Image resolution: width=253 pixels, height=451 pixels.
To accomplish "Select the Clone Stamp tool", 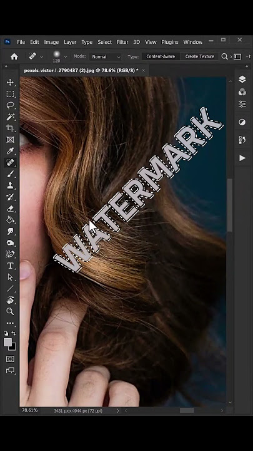I will click(11, 185).
